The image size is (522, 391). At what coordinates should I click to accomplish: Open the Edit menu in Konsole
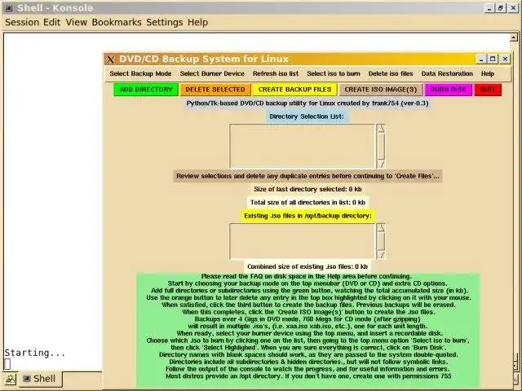point(52,22)
